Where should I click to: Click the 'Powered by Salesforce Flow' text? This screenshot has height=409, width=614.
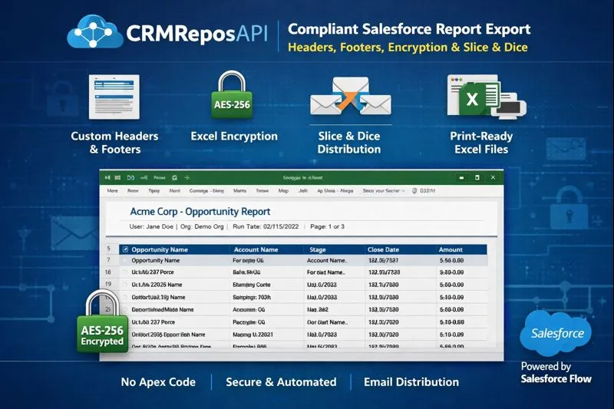click(x=556, y=373)
